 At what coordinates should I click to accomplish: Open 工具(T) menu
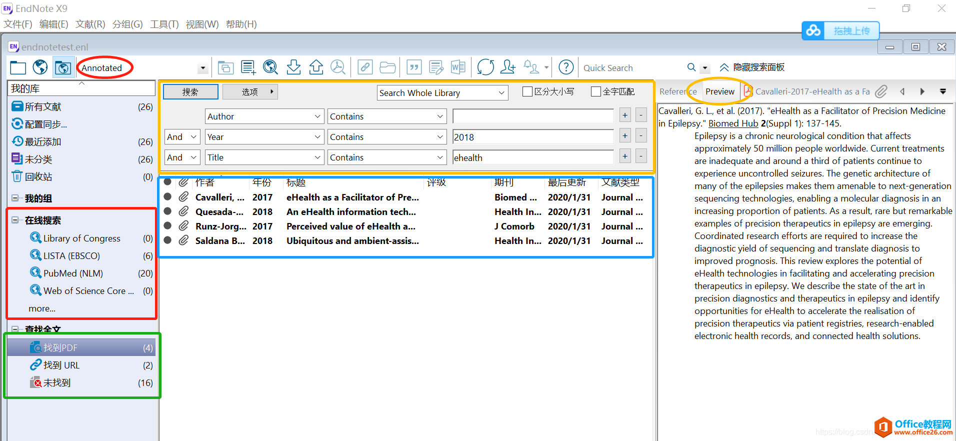pos(164,24)
